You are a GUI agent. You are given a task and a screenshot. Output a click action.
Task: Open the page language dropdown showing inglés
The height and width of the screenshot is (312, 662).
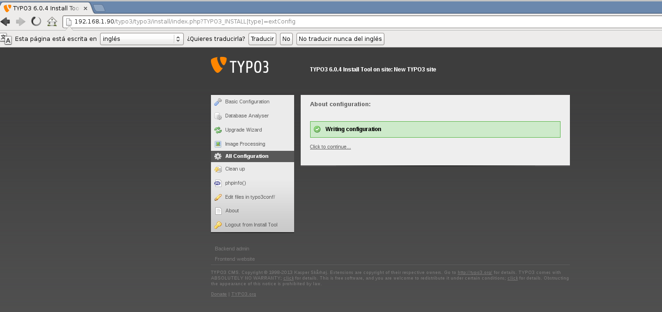point(141,39)
